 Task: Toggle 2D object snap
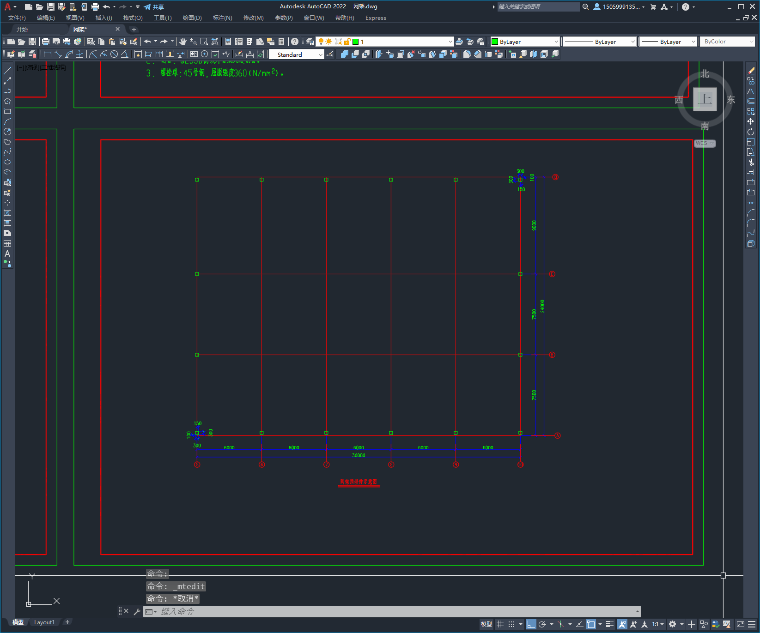point(591,624)
